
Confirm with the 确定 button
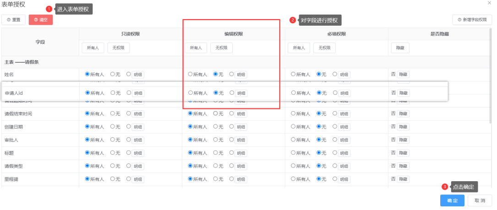tap(452, 200)
